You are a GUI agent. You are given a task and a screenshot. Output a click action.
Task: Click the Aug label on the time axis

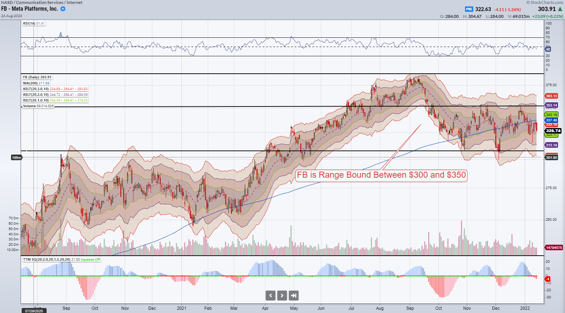[380, 308]
